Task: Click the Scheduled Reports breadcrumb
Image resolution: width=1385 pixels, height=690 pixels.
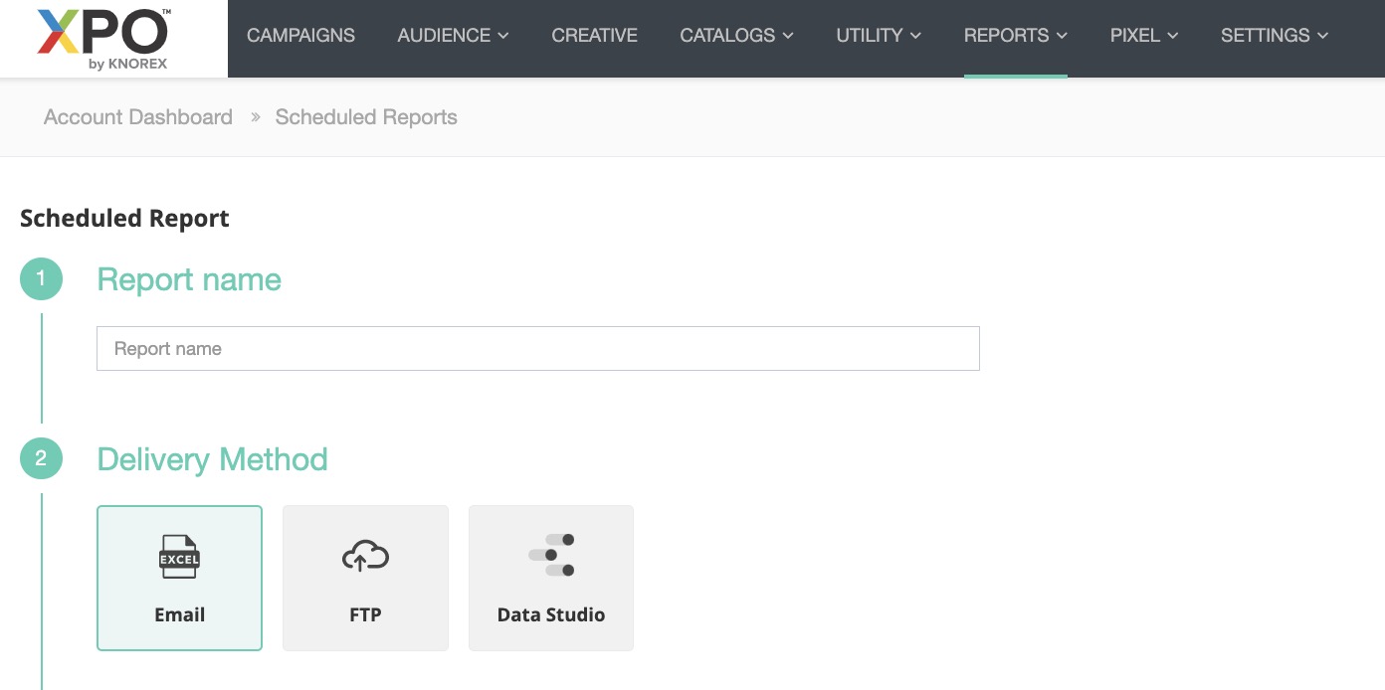Action: tap(366, 117)
